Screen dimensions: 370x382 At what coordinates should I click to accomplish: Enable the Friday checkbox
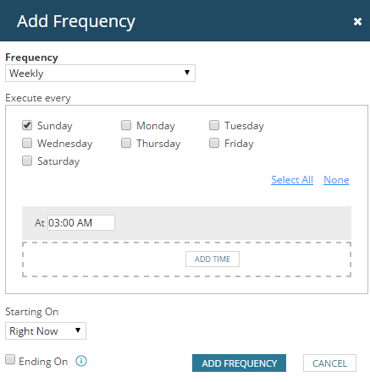point(214,143)
